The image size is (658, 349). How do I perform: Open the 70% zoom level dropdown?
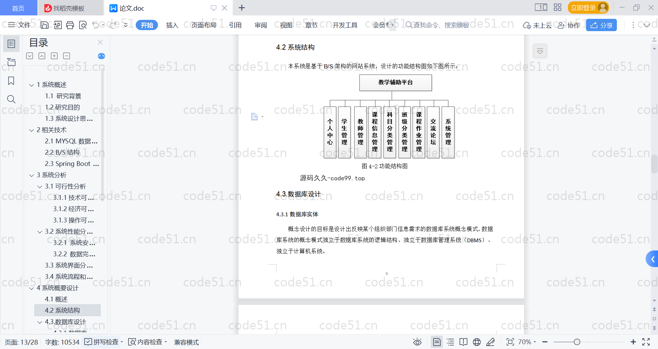(x=527, y=342)
